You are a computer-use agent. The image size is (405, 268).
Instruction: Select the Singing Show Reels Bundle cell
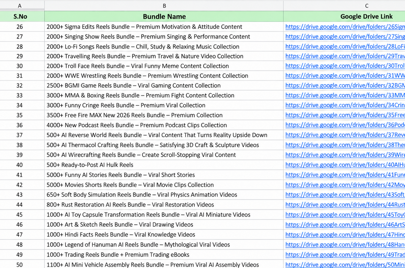(164, 36)
